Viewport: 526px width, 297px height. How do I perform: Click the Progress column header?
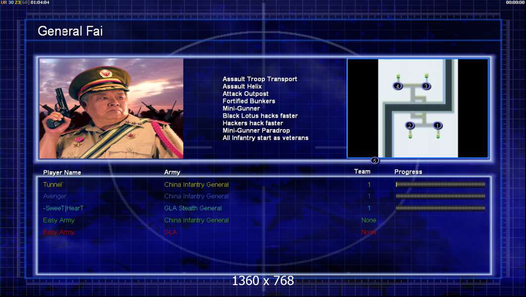click(x=408, y=172)
